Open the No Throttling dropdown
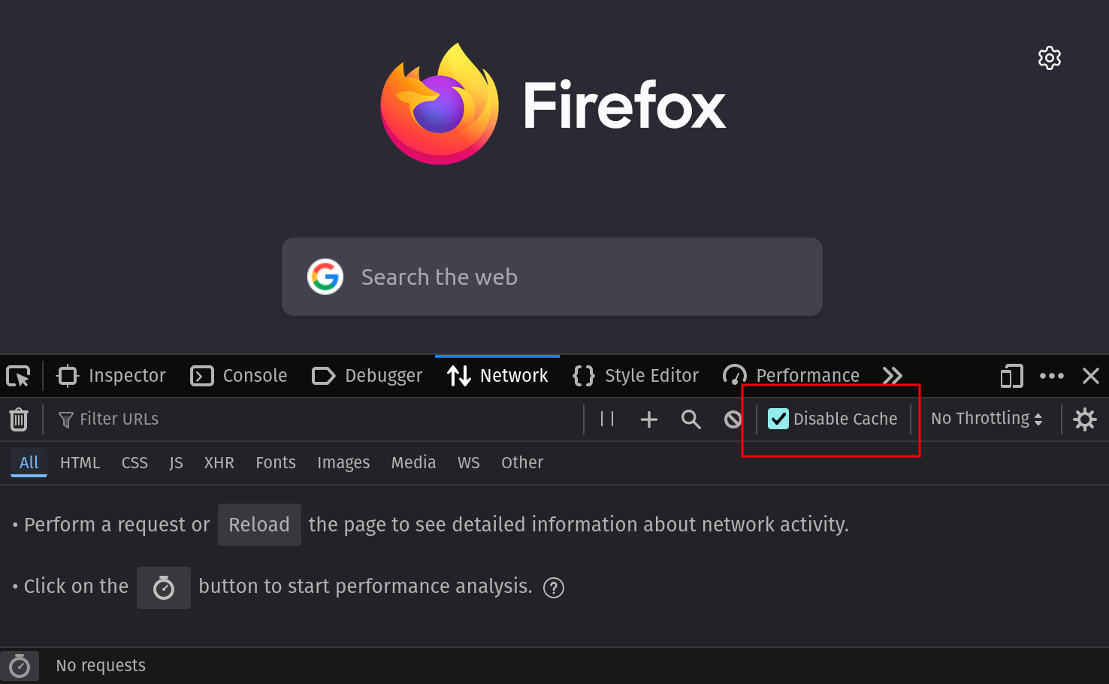This screenshot has width=1109, height=684. point(987,419)
